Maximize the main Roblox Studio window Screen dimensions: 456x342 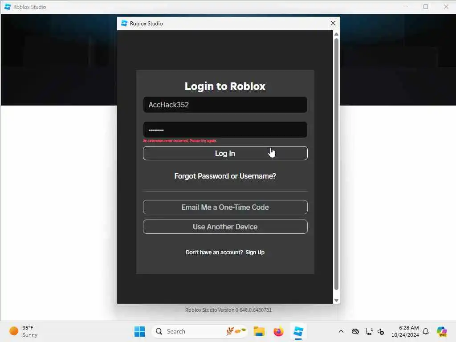426,7
